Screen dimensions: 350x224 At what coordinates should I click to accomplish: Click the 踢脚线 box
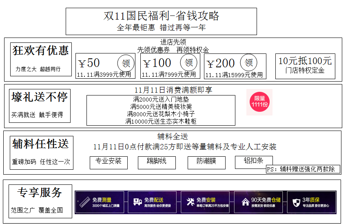pos(157,162)
